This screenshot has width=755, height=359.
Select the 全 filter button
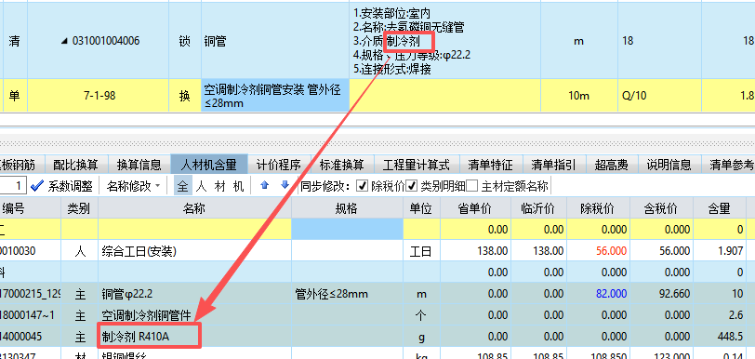(x=182, y=186)
